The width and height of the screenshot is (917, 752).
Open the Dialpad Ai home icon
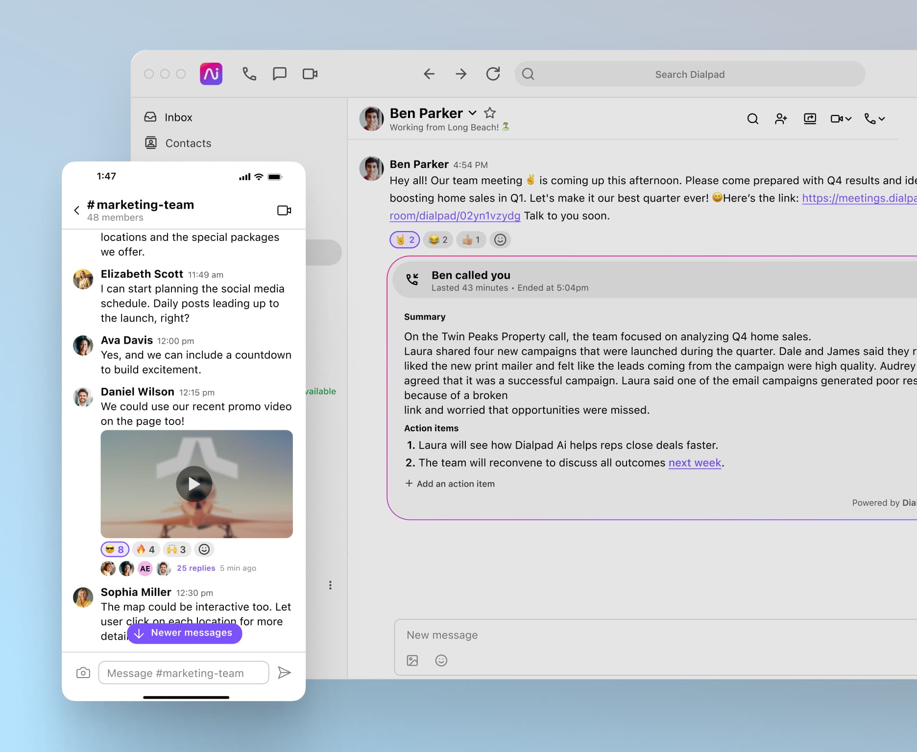(211, 74)
